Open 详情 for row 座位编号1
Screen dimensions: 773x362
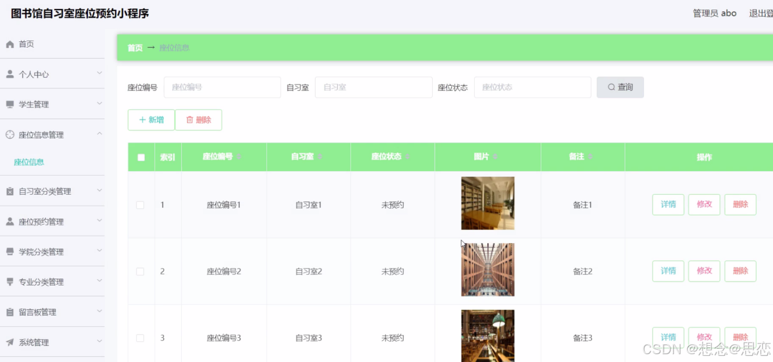(668, 205)
